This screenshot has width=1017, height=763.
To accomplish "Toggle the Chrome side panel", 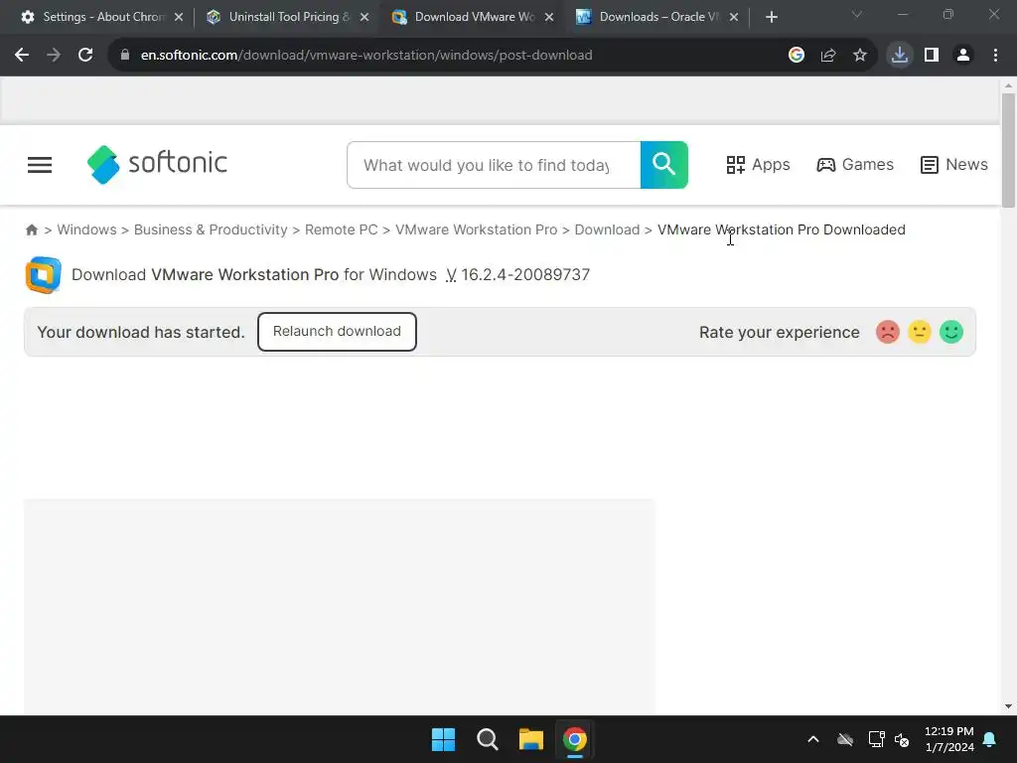I will tap(932, 56).
